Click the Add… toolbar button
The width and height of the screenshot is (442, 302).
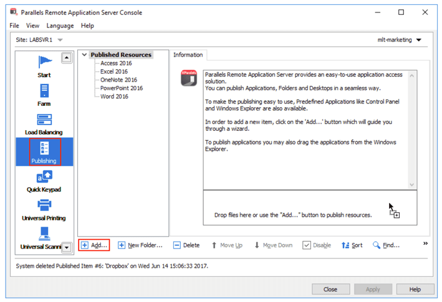(94, 245)
